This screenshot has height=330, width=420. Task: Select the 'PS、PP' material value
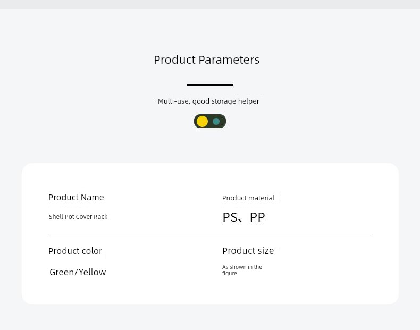click(x=243, y=217)
